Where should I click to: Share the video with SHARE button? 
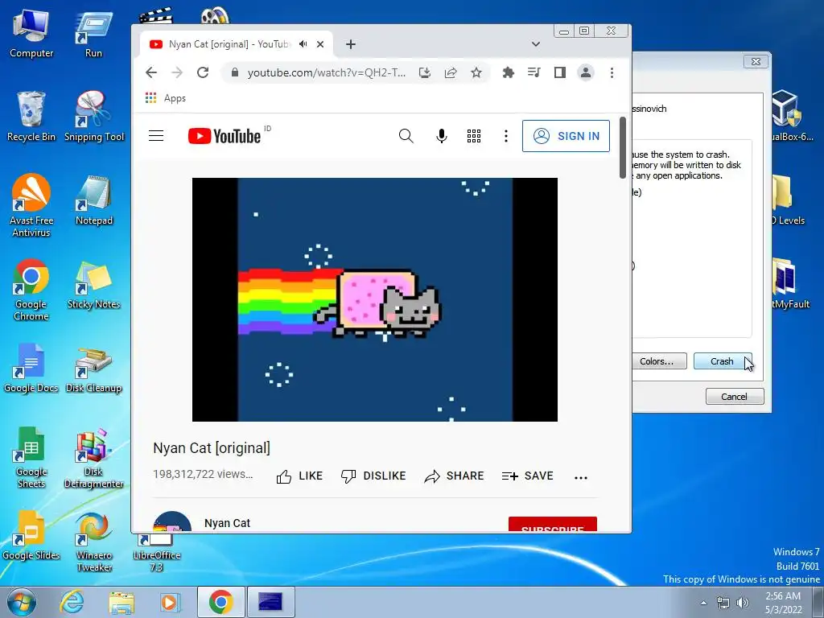coord(454,476)
